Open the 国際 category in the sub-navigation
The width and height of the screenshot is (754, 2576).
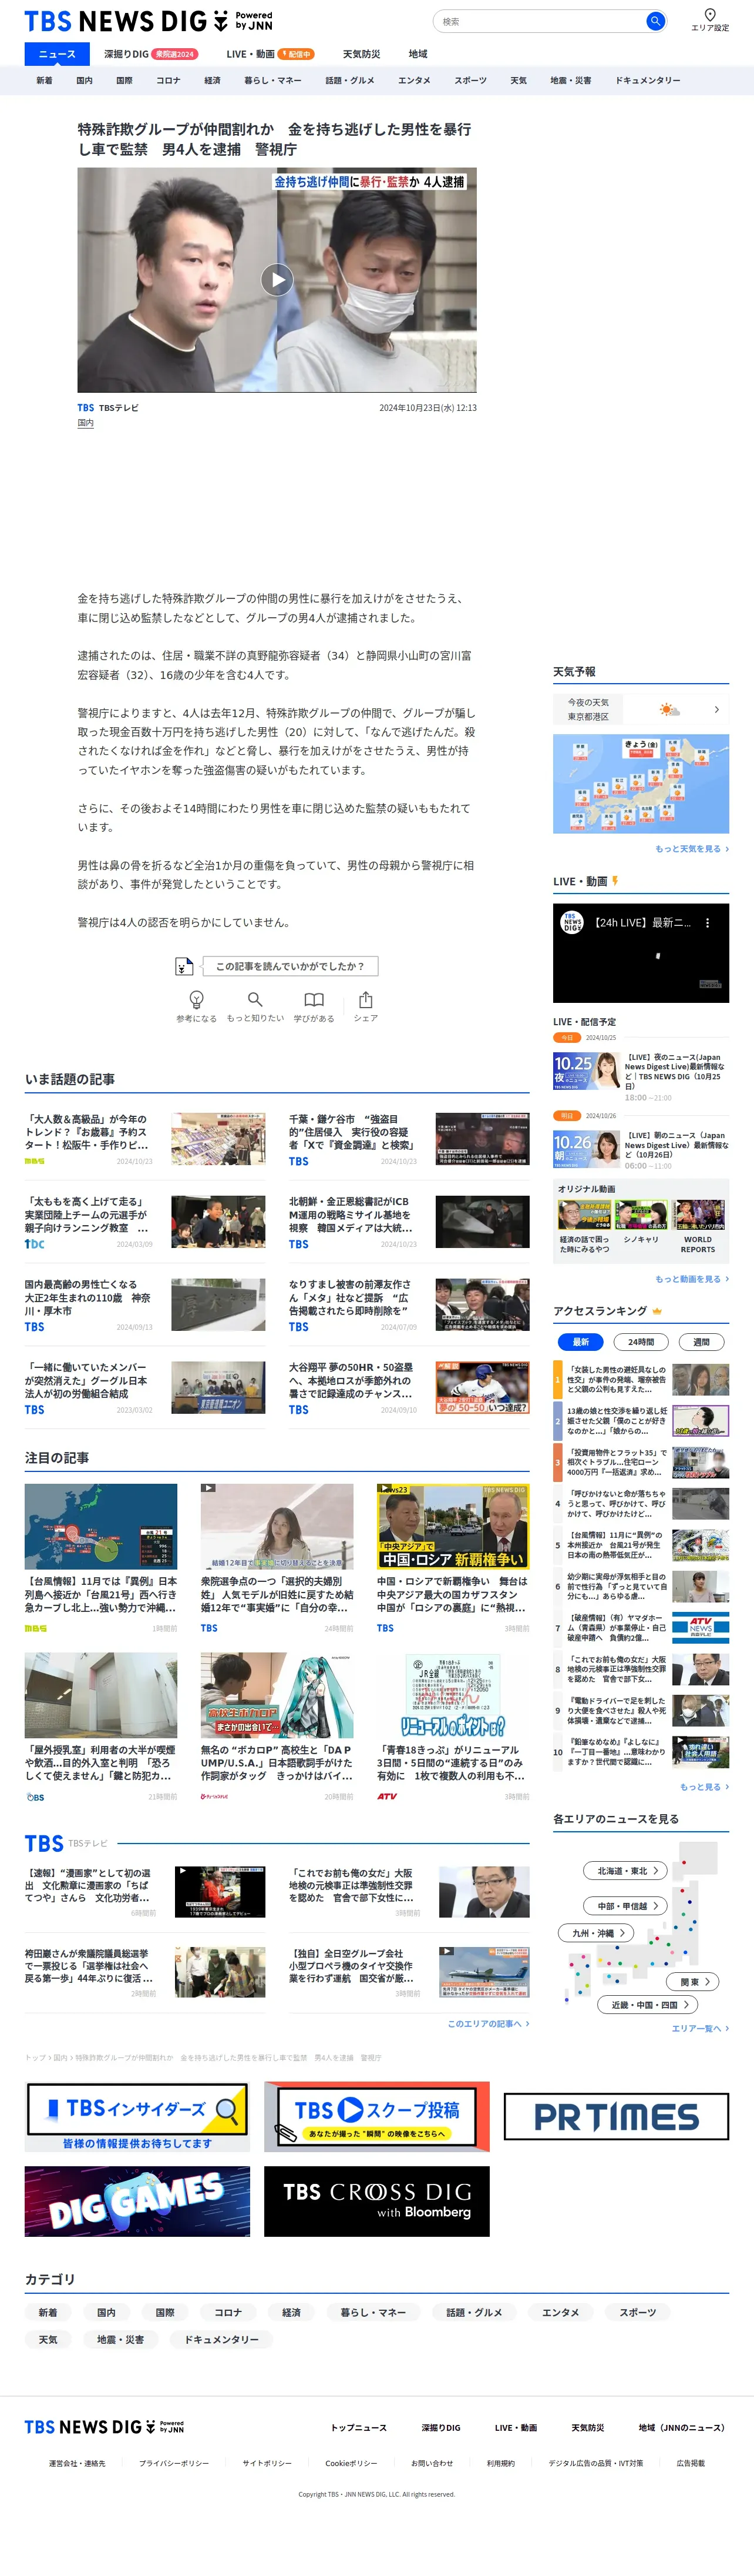(124, 81)
